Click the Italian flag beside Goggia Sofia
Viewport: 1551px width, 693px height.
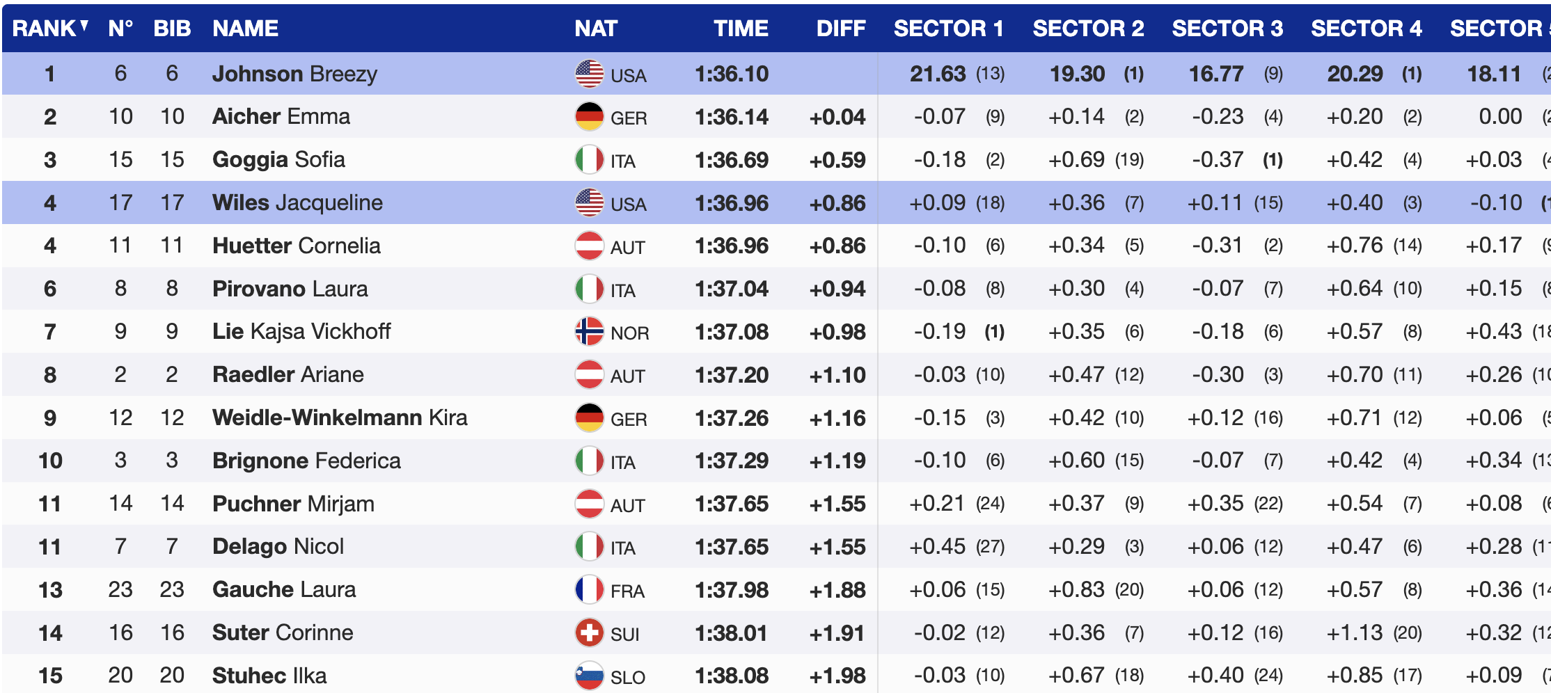[589, 160]
